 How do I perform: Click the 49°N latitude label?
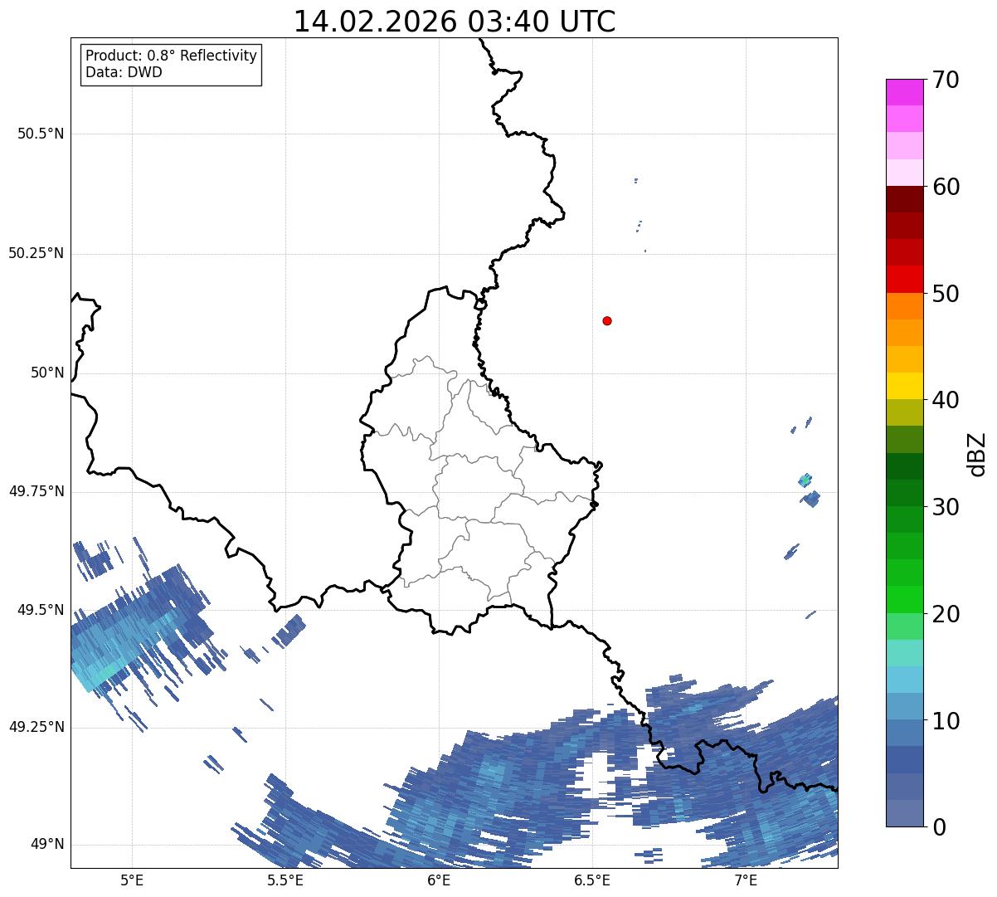click(x=47, y=845)
